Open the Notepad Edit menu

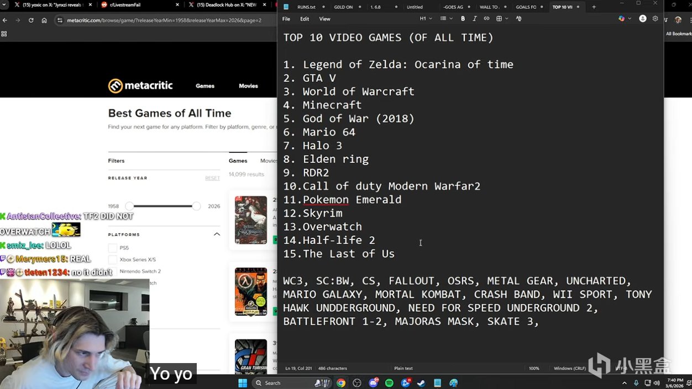(x=305, y=19)
